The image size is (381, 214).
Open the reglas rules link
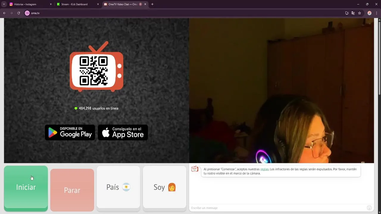[x=264, y=169]
